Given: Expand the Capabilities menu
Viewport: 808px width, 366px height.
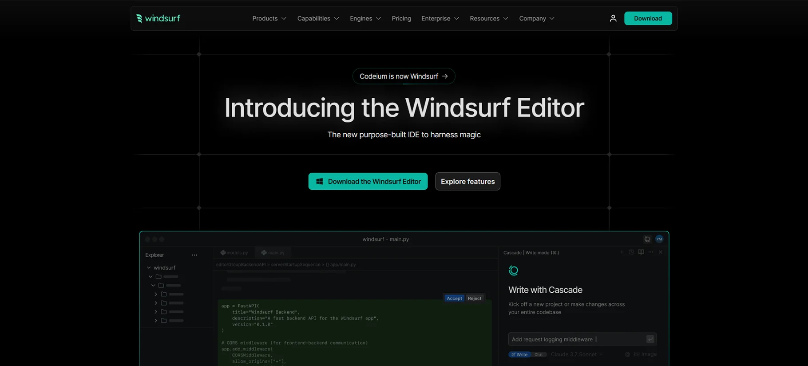Looking at the screenshot, I should click(x=318, y=18).
